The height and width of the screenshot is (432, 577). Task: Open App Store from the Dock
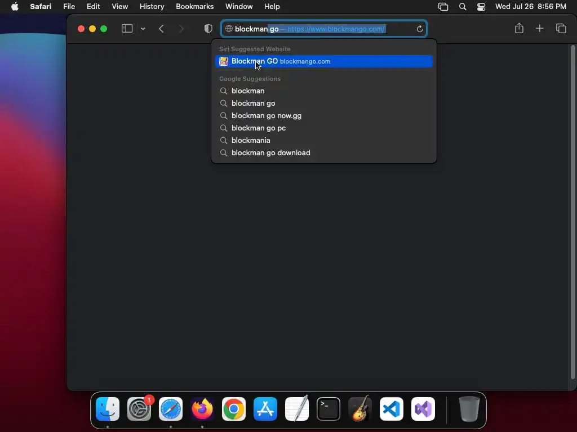point(265,409)
